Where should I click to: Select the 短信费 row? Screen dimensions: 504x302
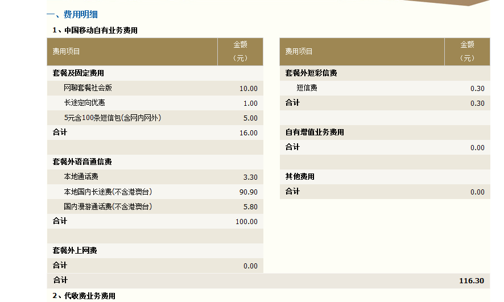coord(385,88)
